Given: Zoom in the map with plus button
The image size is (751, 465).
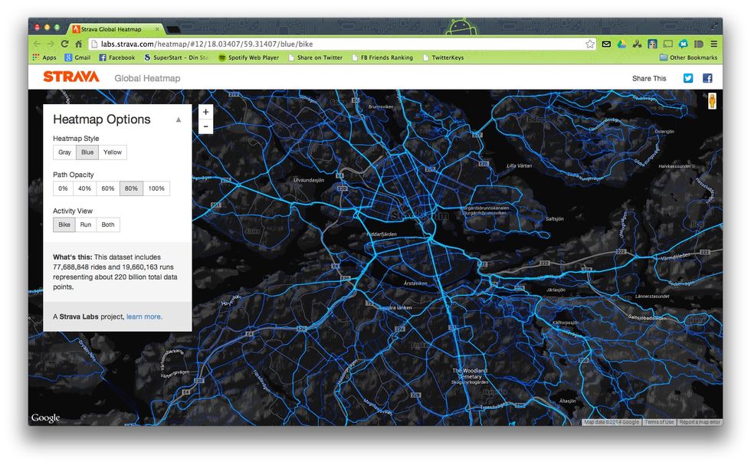Looking at the screenshot, I should point(205,112).
